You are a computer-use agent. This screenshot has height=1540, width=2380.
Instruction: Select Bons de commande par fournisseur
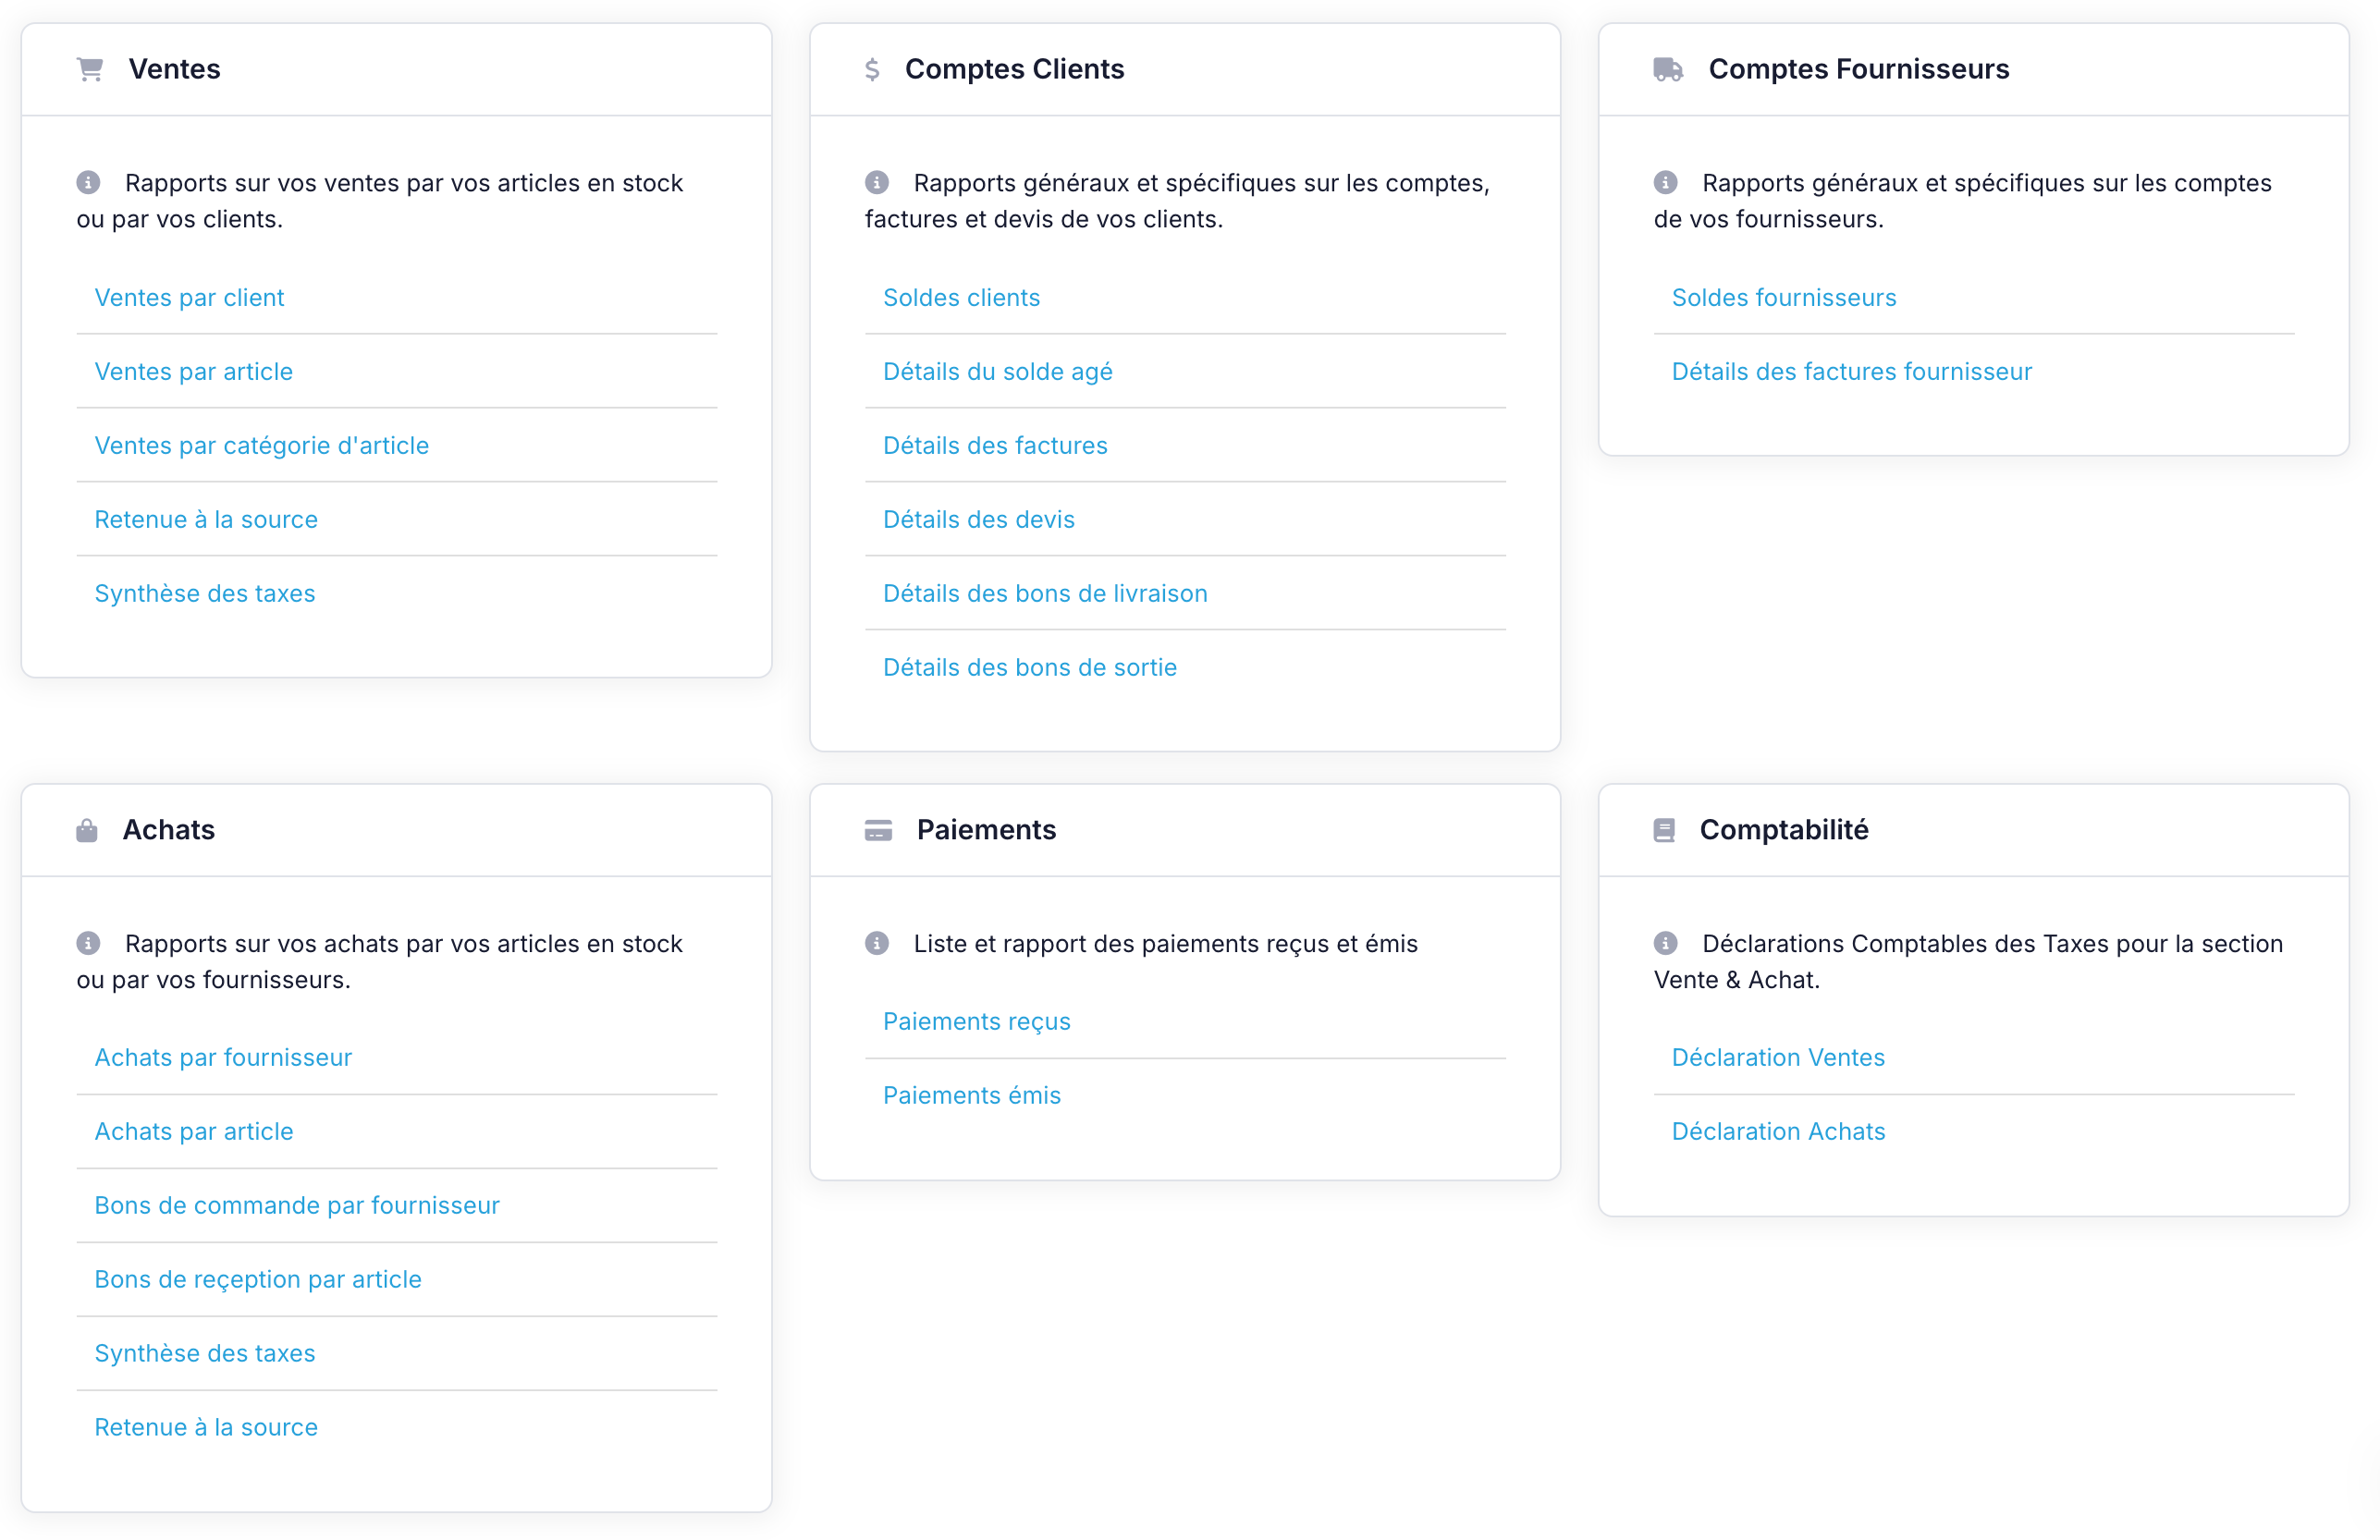click(297, 1205)
